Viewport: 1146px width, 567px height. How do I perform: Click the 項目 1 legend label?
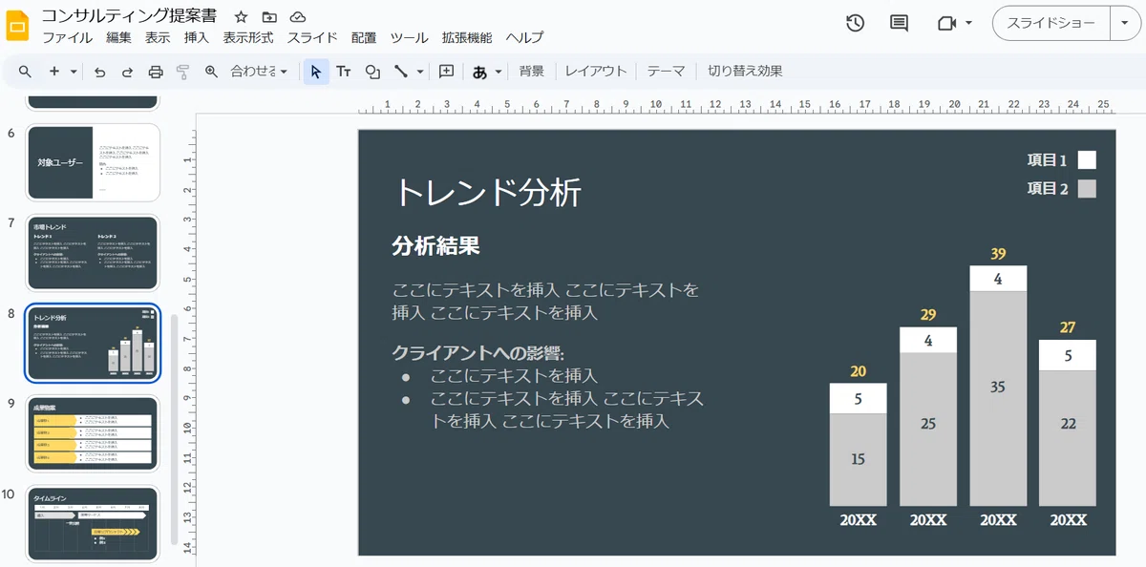tap(1048, 160)
